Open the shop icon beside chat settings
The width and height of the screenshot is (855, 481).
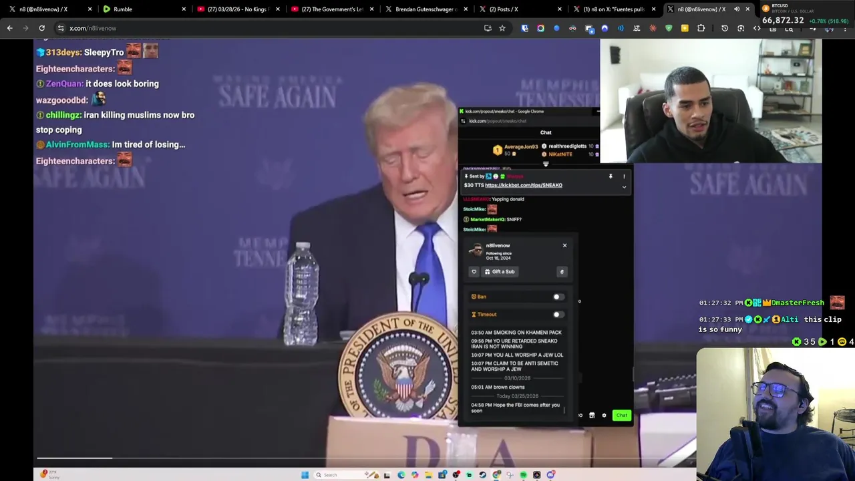click(x=592, y=416)
